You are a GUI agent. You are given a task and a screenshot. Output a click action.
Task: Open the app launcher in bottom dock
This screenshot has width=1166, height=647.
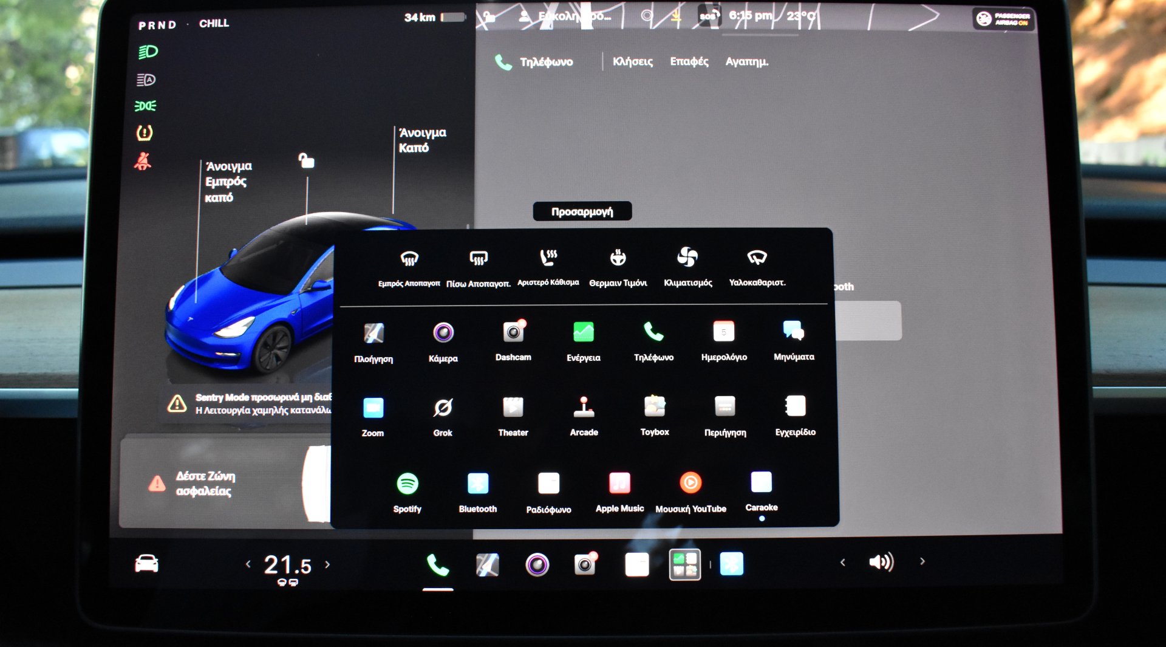tap(685, 564)
